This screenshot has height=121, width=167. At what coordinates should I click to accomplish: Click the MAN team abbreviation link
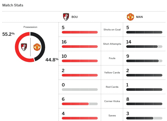pos(140,17)
